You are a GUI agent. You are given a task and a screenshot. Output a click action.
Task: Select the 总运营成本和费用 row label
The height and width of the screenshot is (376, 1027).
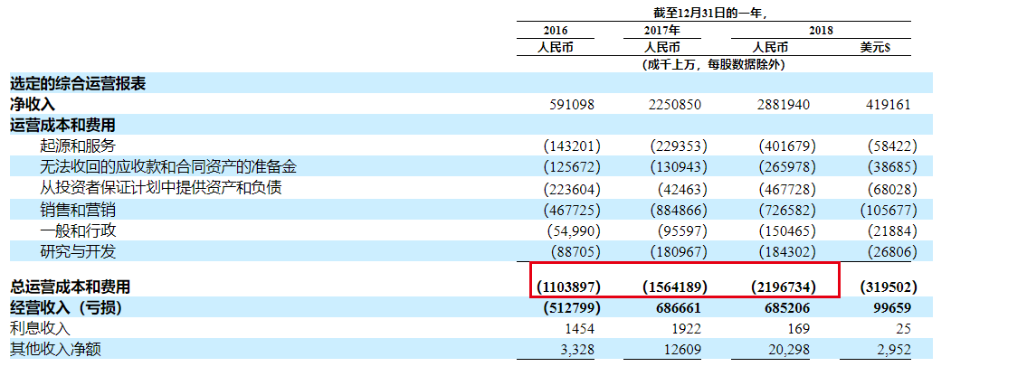click(x=70, y=287)
